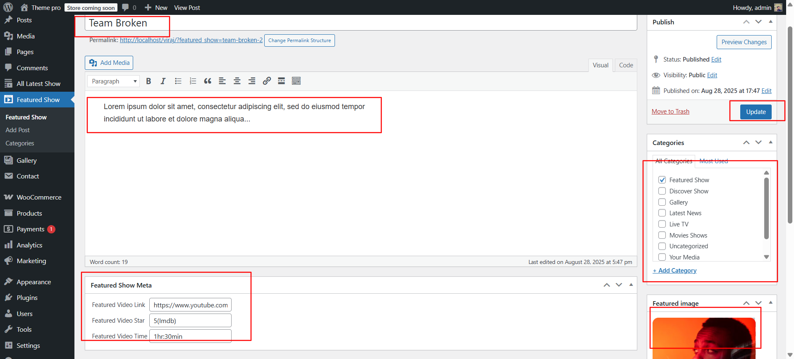Open the Most Used categories tab

[x=713, y=161]
